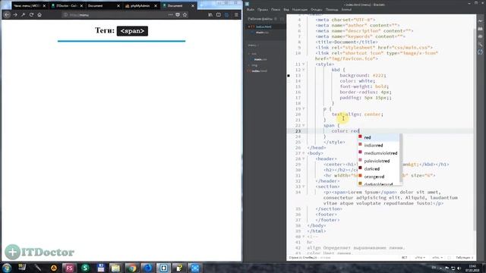
Task: Open the Вид menu in Brackets
Action: click(x=286, y=10)
